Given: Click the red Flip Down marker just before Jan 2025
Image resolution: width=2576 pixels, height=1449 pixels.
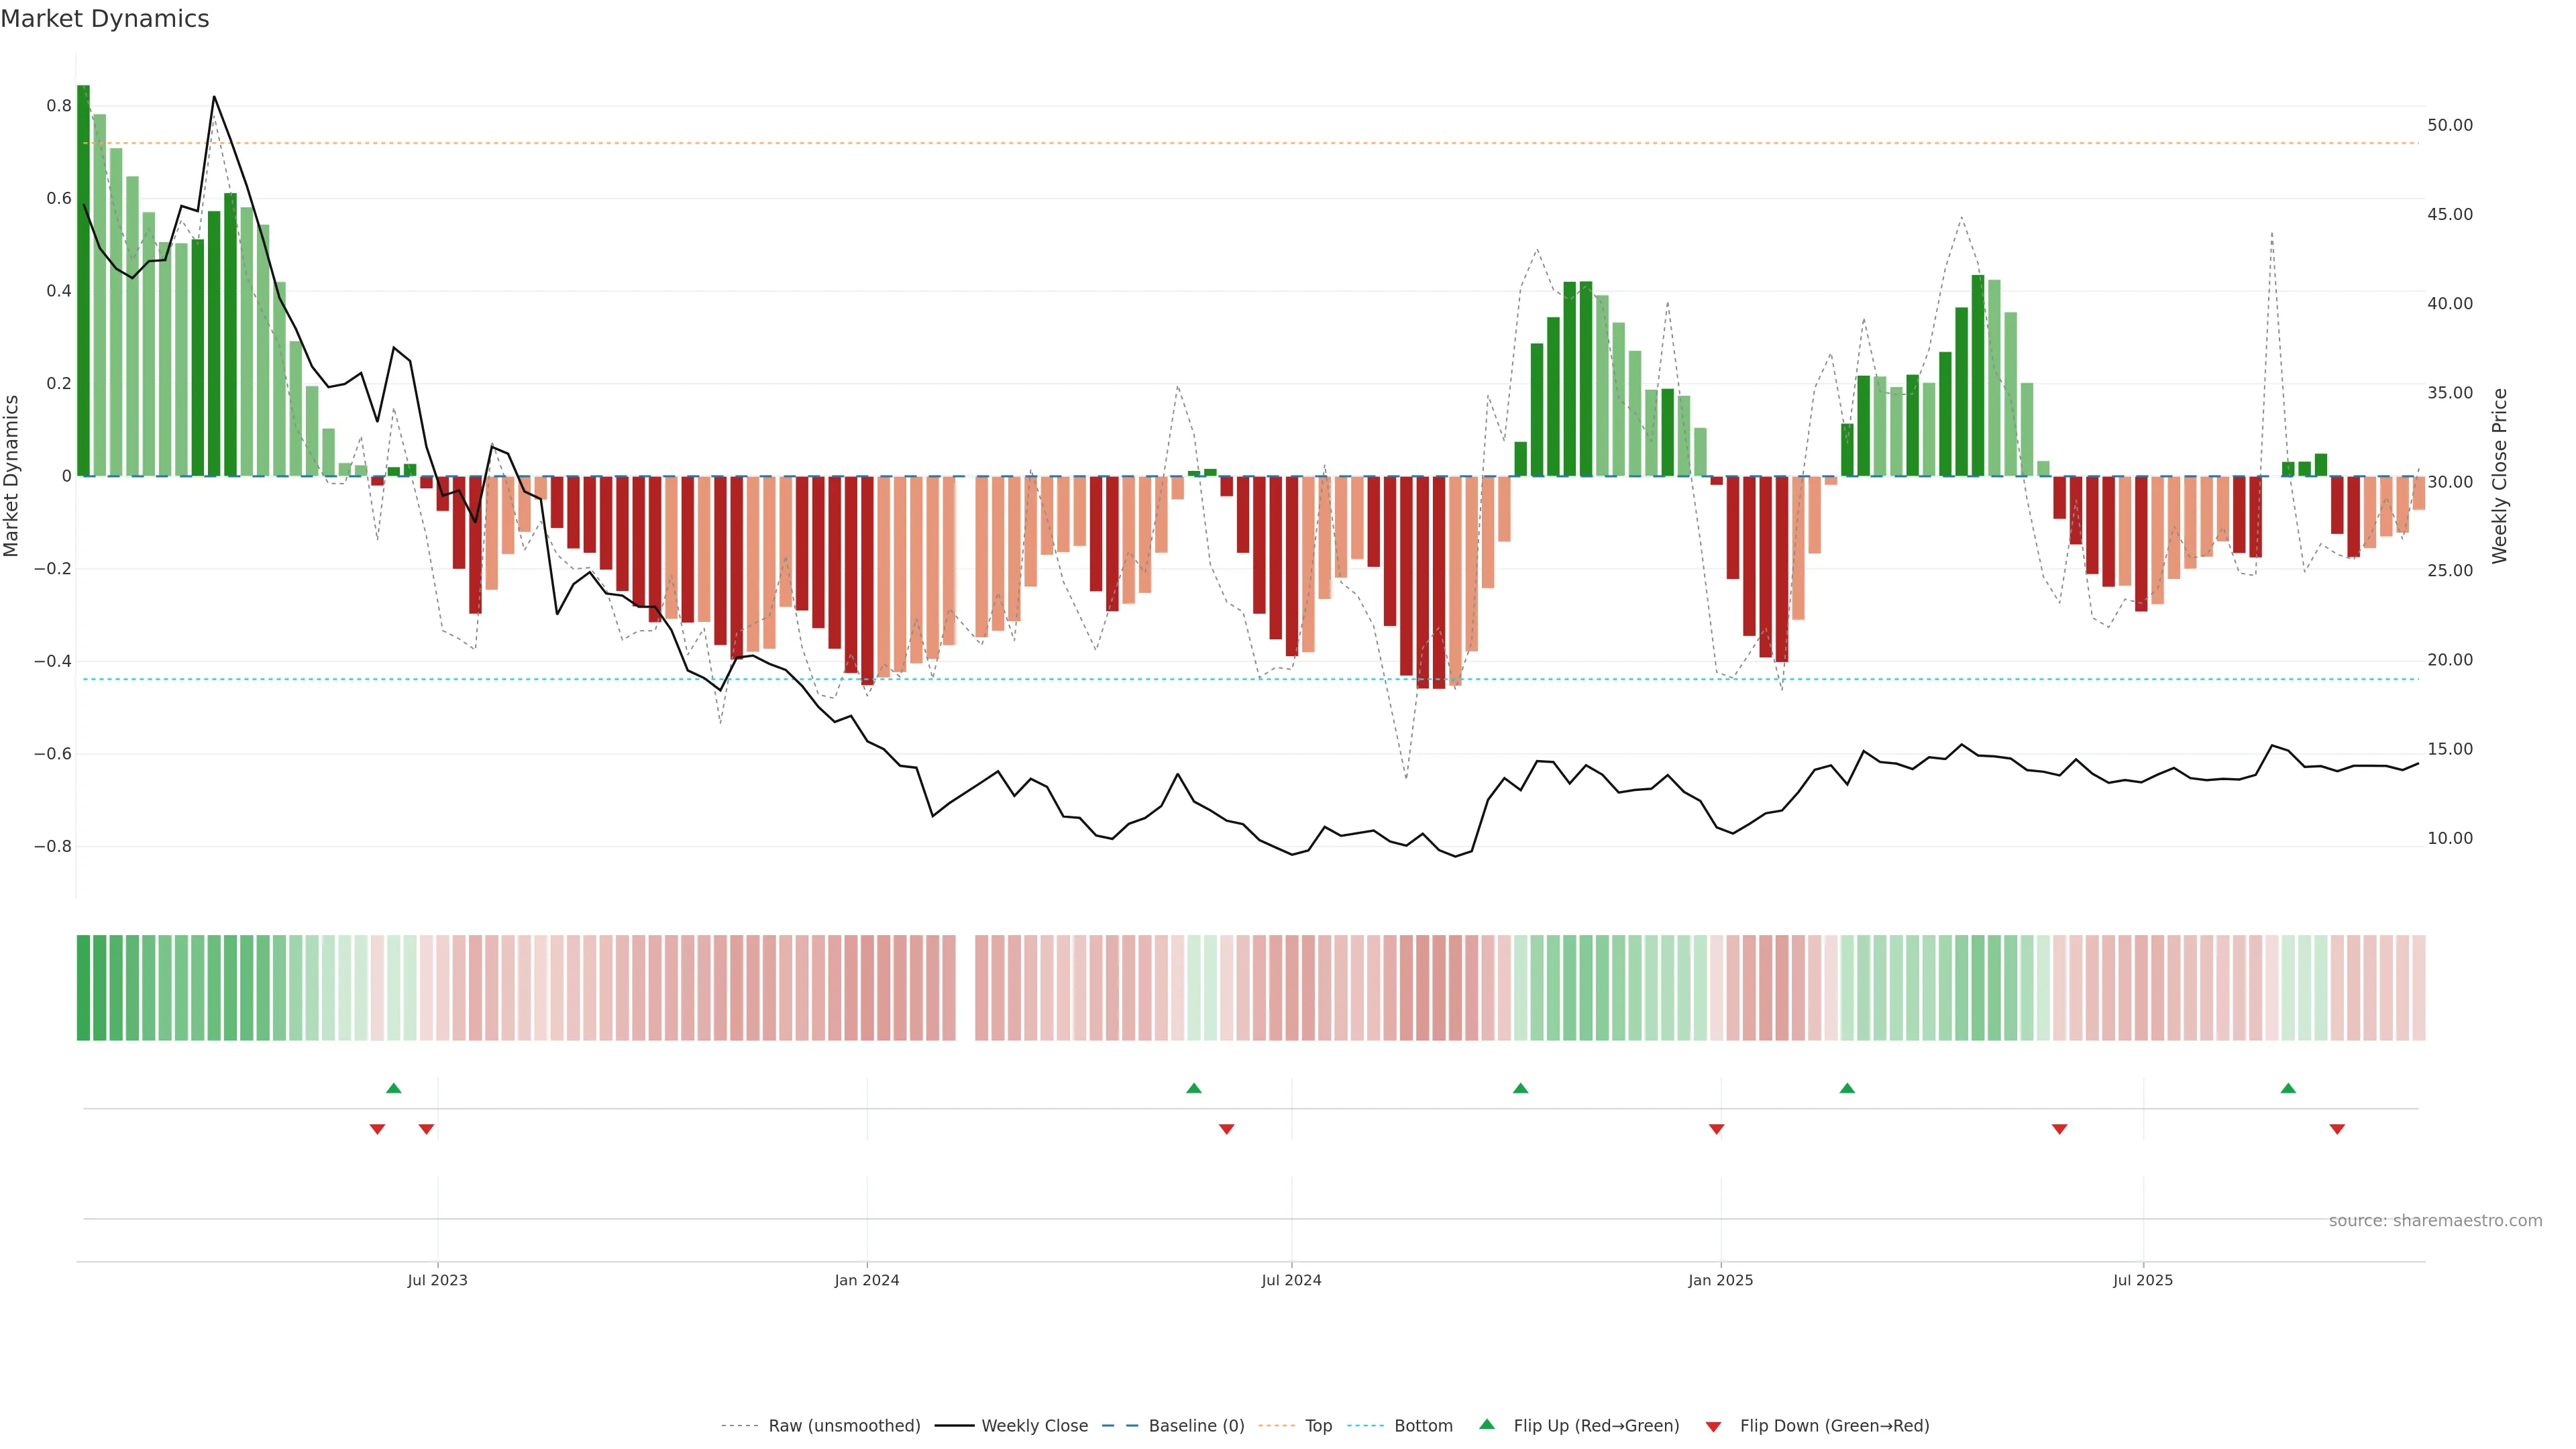Looking at the screenshot, I should click(x=1717, y=1129).
